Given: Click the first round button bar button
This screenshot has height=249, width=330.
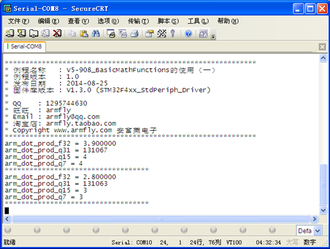Looking at the screenshot, I should (8, 230).
